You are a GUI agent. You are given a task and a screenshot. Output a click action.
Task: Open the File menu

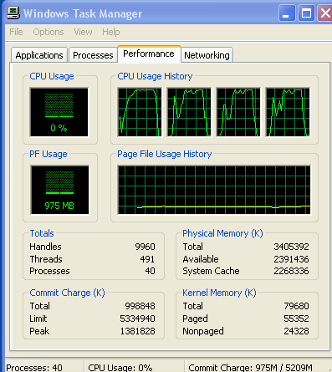coord(16,32)
